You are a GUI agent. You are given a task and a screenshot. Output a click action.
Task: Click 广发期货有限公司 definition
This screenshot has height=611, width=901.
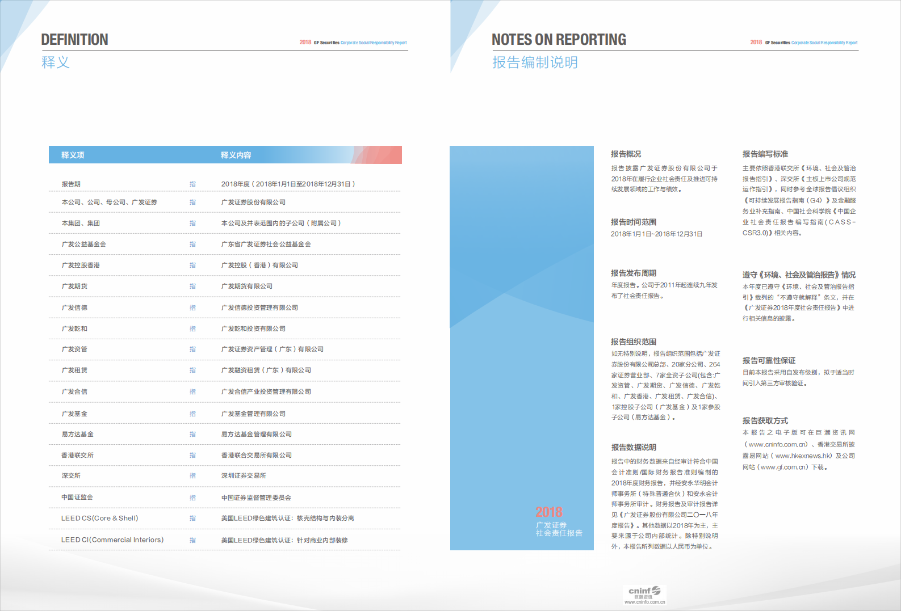[x=247, y=286]
